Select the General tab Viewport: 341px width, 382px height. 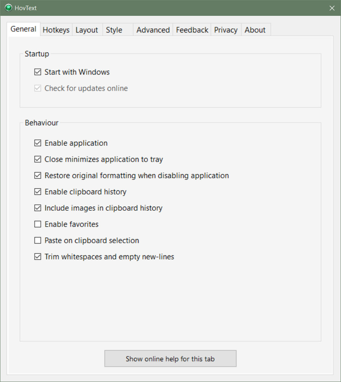click(24, 29)
